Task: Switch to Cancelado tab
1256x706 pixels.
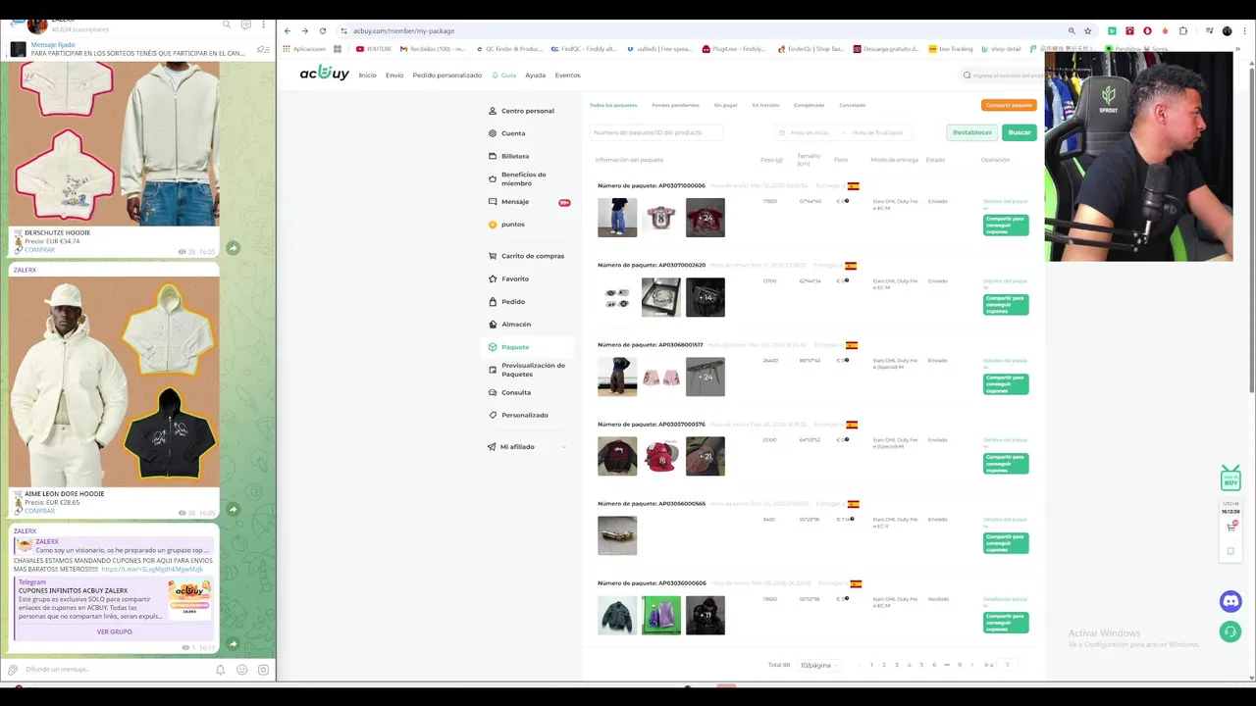Action: tap(852, 105)
